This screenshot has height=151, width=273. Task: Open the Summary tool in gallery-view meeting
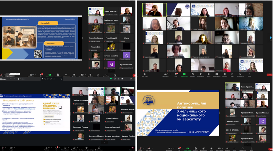[192, 74]
